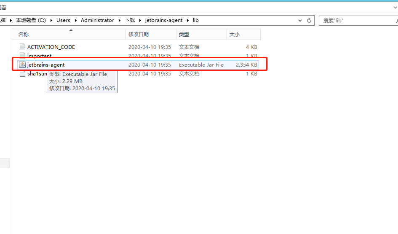Navigate to 下载 breadcrumb

(x=130, y=20)
